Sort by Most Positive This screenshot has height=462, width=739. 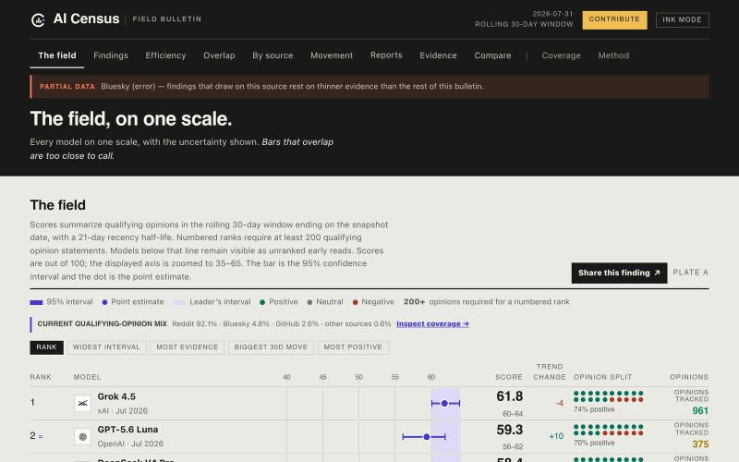353,347
